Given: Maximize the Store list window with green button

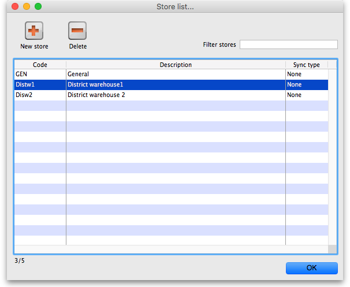Looking at the screenshot, I should coord(38,6).
